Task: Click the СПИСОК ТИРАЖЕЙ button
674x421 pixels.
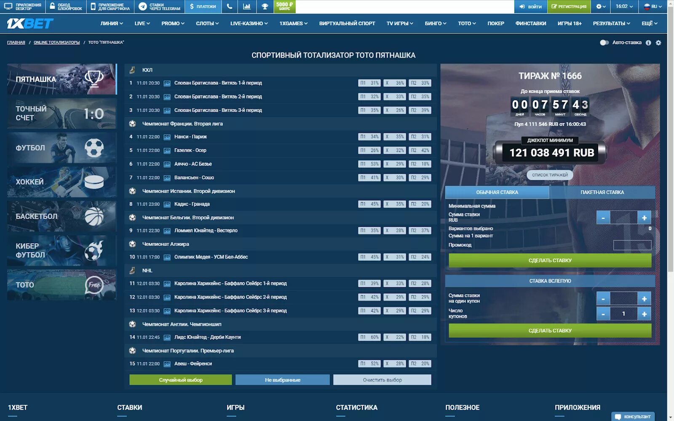Action: tap(550, 175)
